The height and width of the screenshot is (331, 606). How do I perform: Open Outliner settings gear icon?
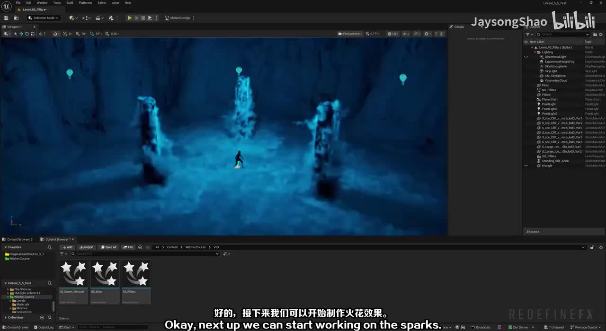pos(600,34)
